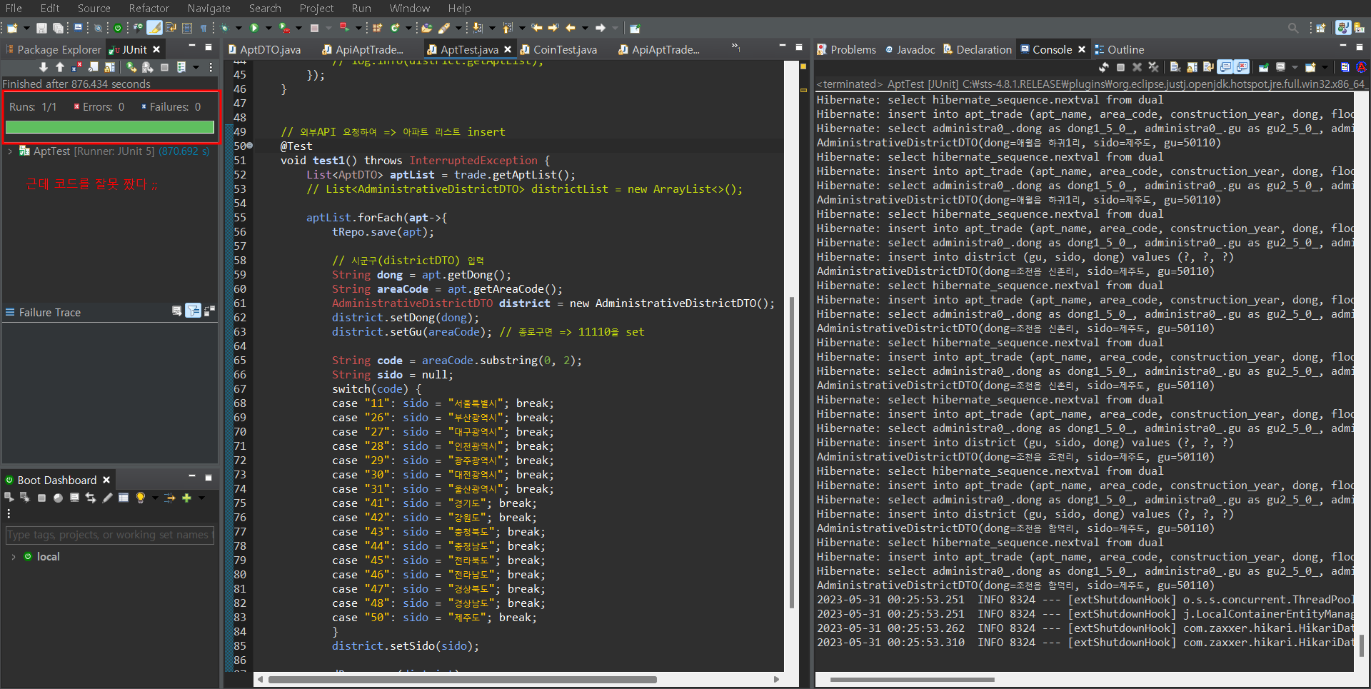Click the Console horizontal scrollbar thumb
The image size is (1371, 689).
pos(912,680)
